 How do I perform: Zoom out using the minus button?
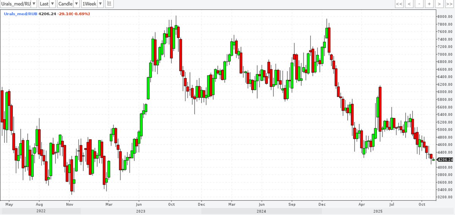(x=419, y=4)
